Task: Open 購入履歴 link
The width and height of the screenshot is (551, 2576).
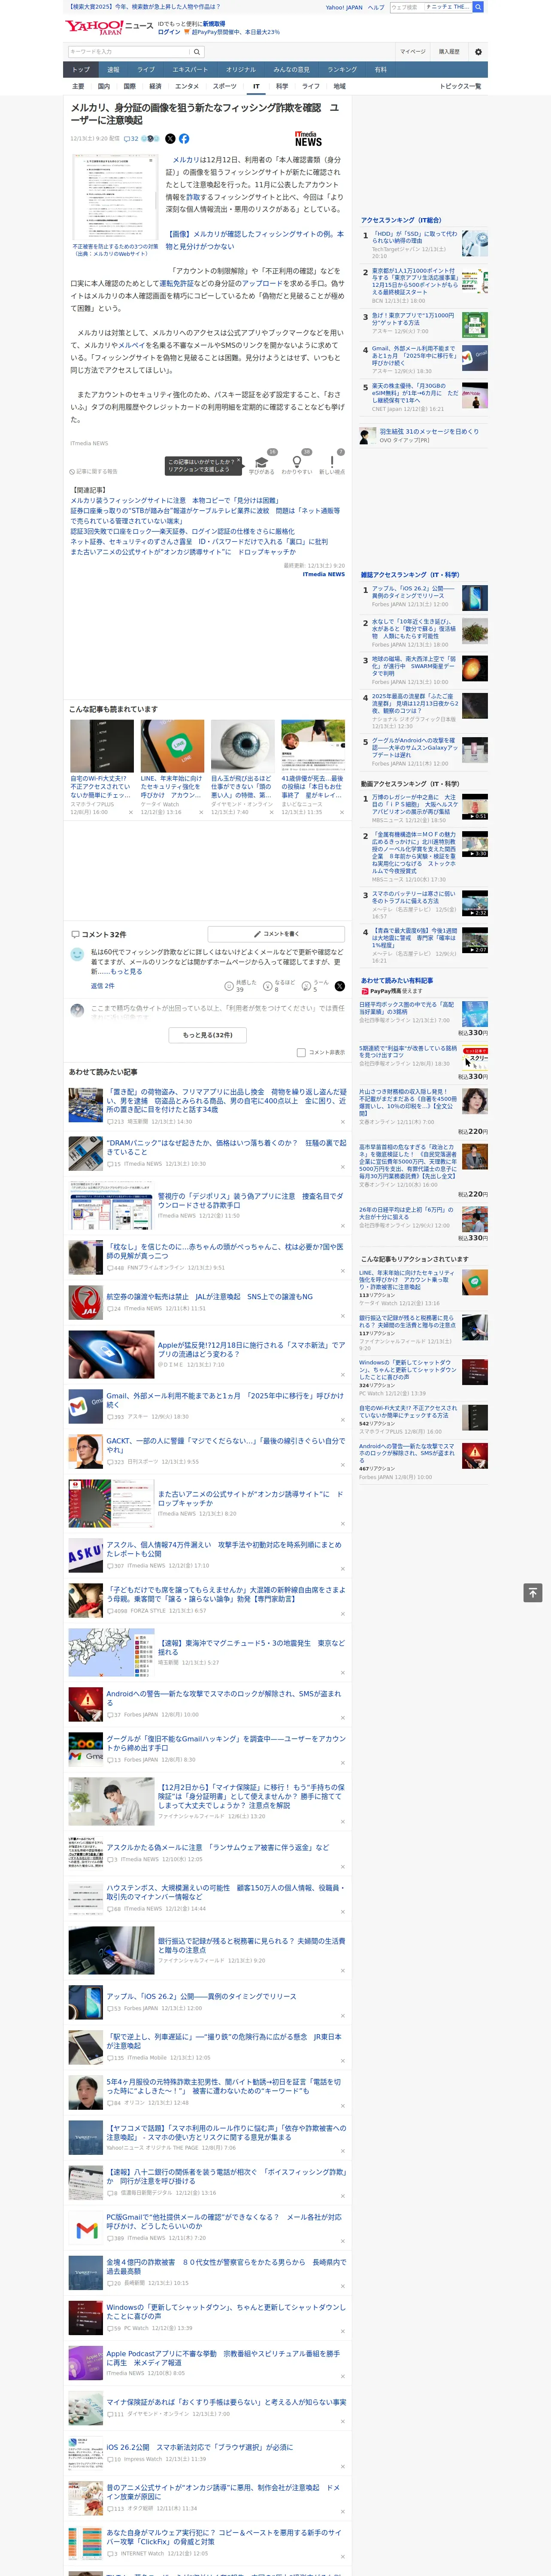Action: 449,52
